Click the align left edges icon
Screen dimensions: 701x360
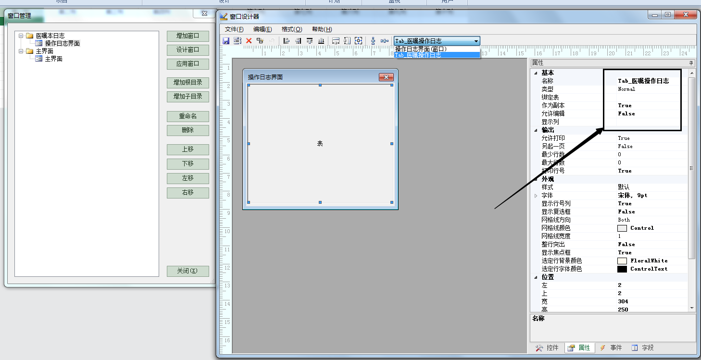287,41
